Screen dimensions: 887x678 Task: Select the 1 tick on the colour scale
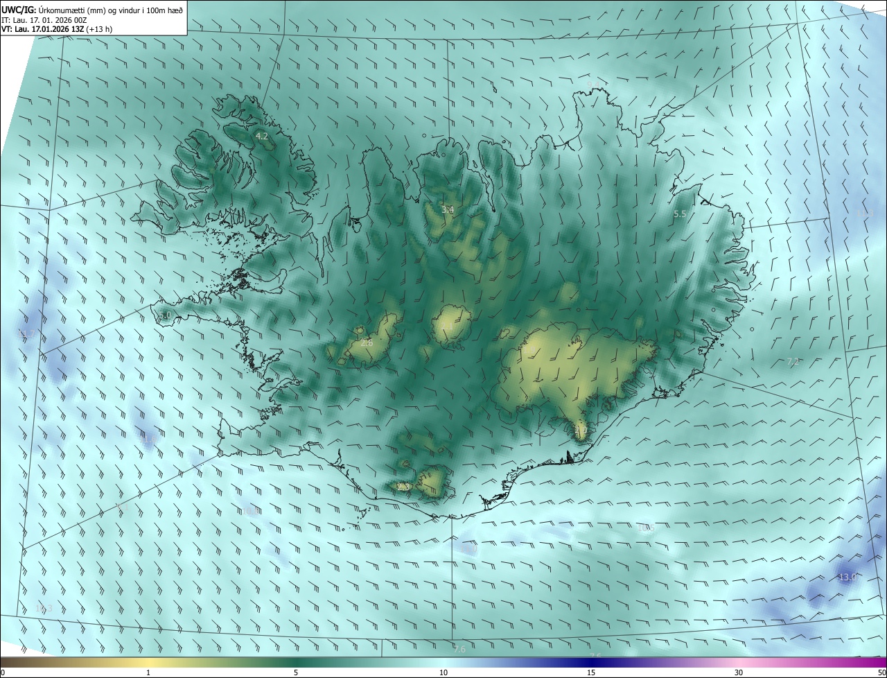pos(148,672)
